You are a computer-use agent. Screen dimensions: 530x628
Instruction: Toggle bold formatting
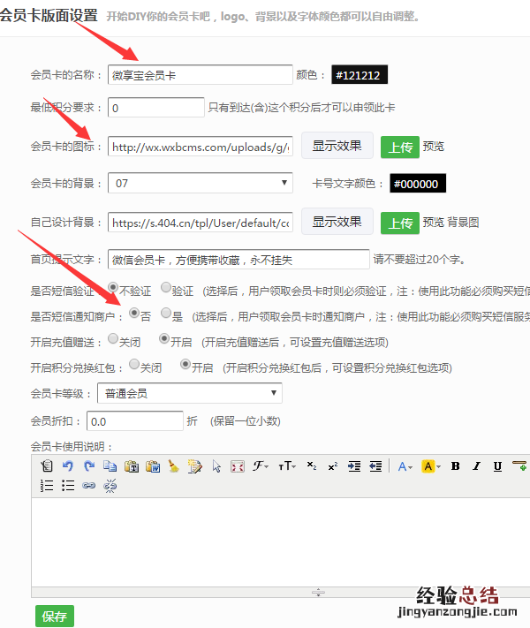coord(455,465)
